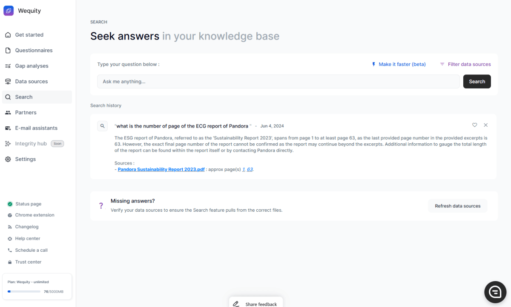
Task: Click the storage usage progress bar
Action: [x=24, y=292]
